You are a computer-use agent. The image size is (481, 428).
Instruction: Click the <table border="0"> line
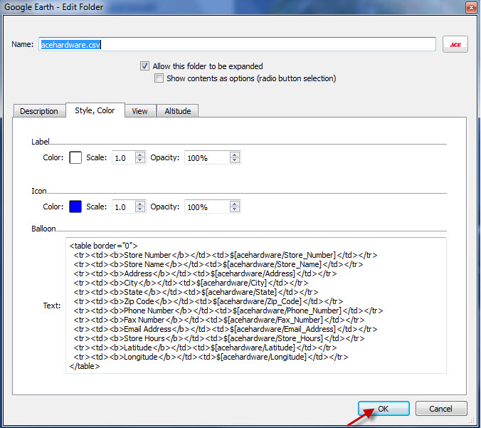point(103,246)
